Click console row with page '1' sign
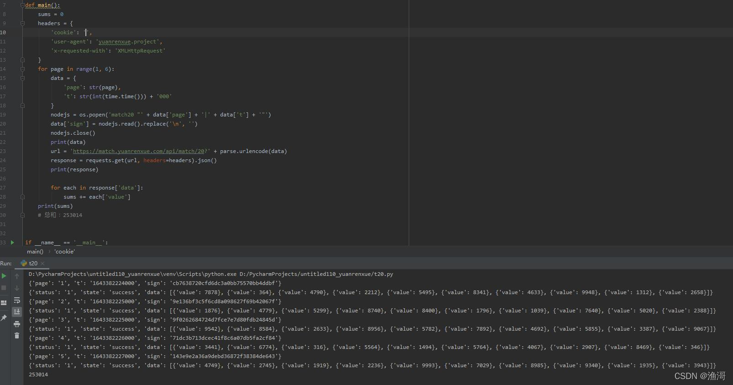 click(x=155, y=283)
